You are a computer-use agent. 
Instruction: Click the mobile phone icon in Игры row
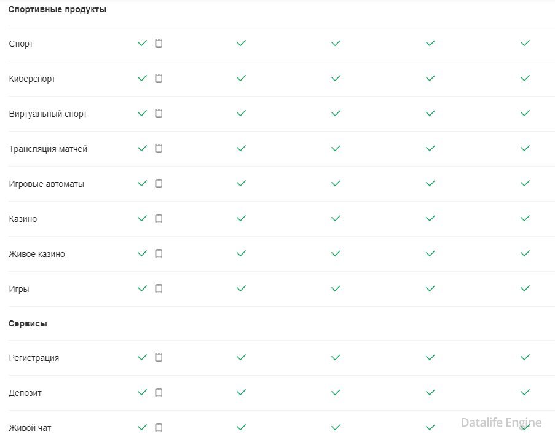click(x=159, y=289)
